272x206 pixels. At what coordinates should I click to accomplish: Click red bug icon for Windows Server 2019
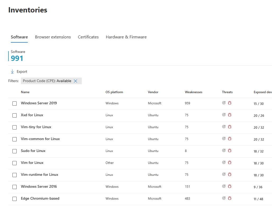(x=230, y=103)
